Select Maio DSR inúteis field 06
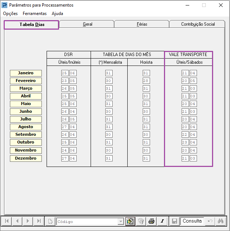Screen dimensions: 230x231 tap(73, 104)
